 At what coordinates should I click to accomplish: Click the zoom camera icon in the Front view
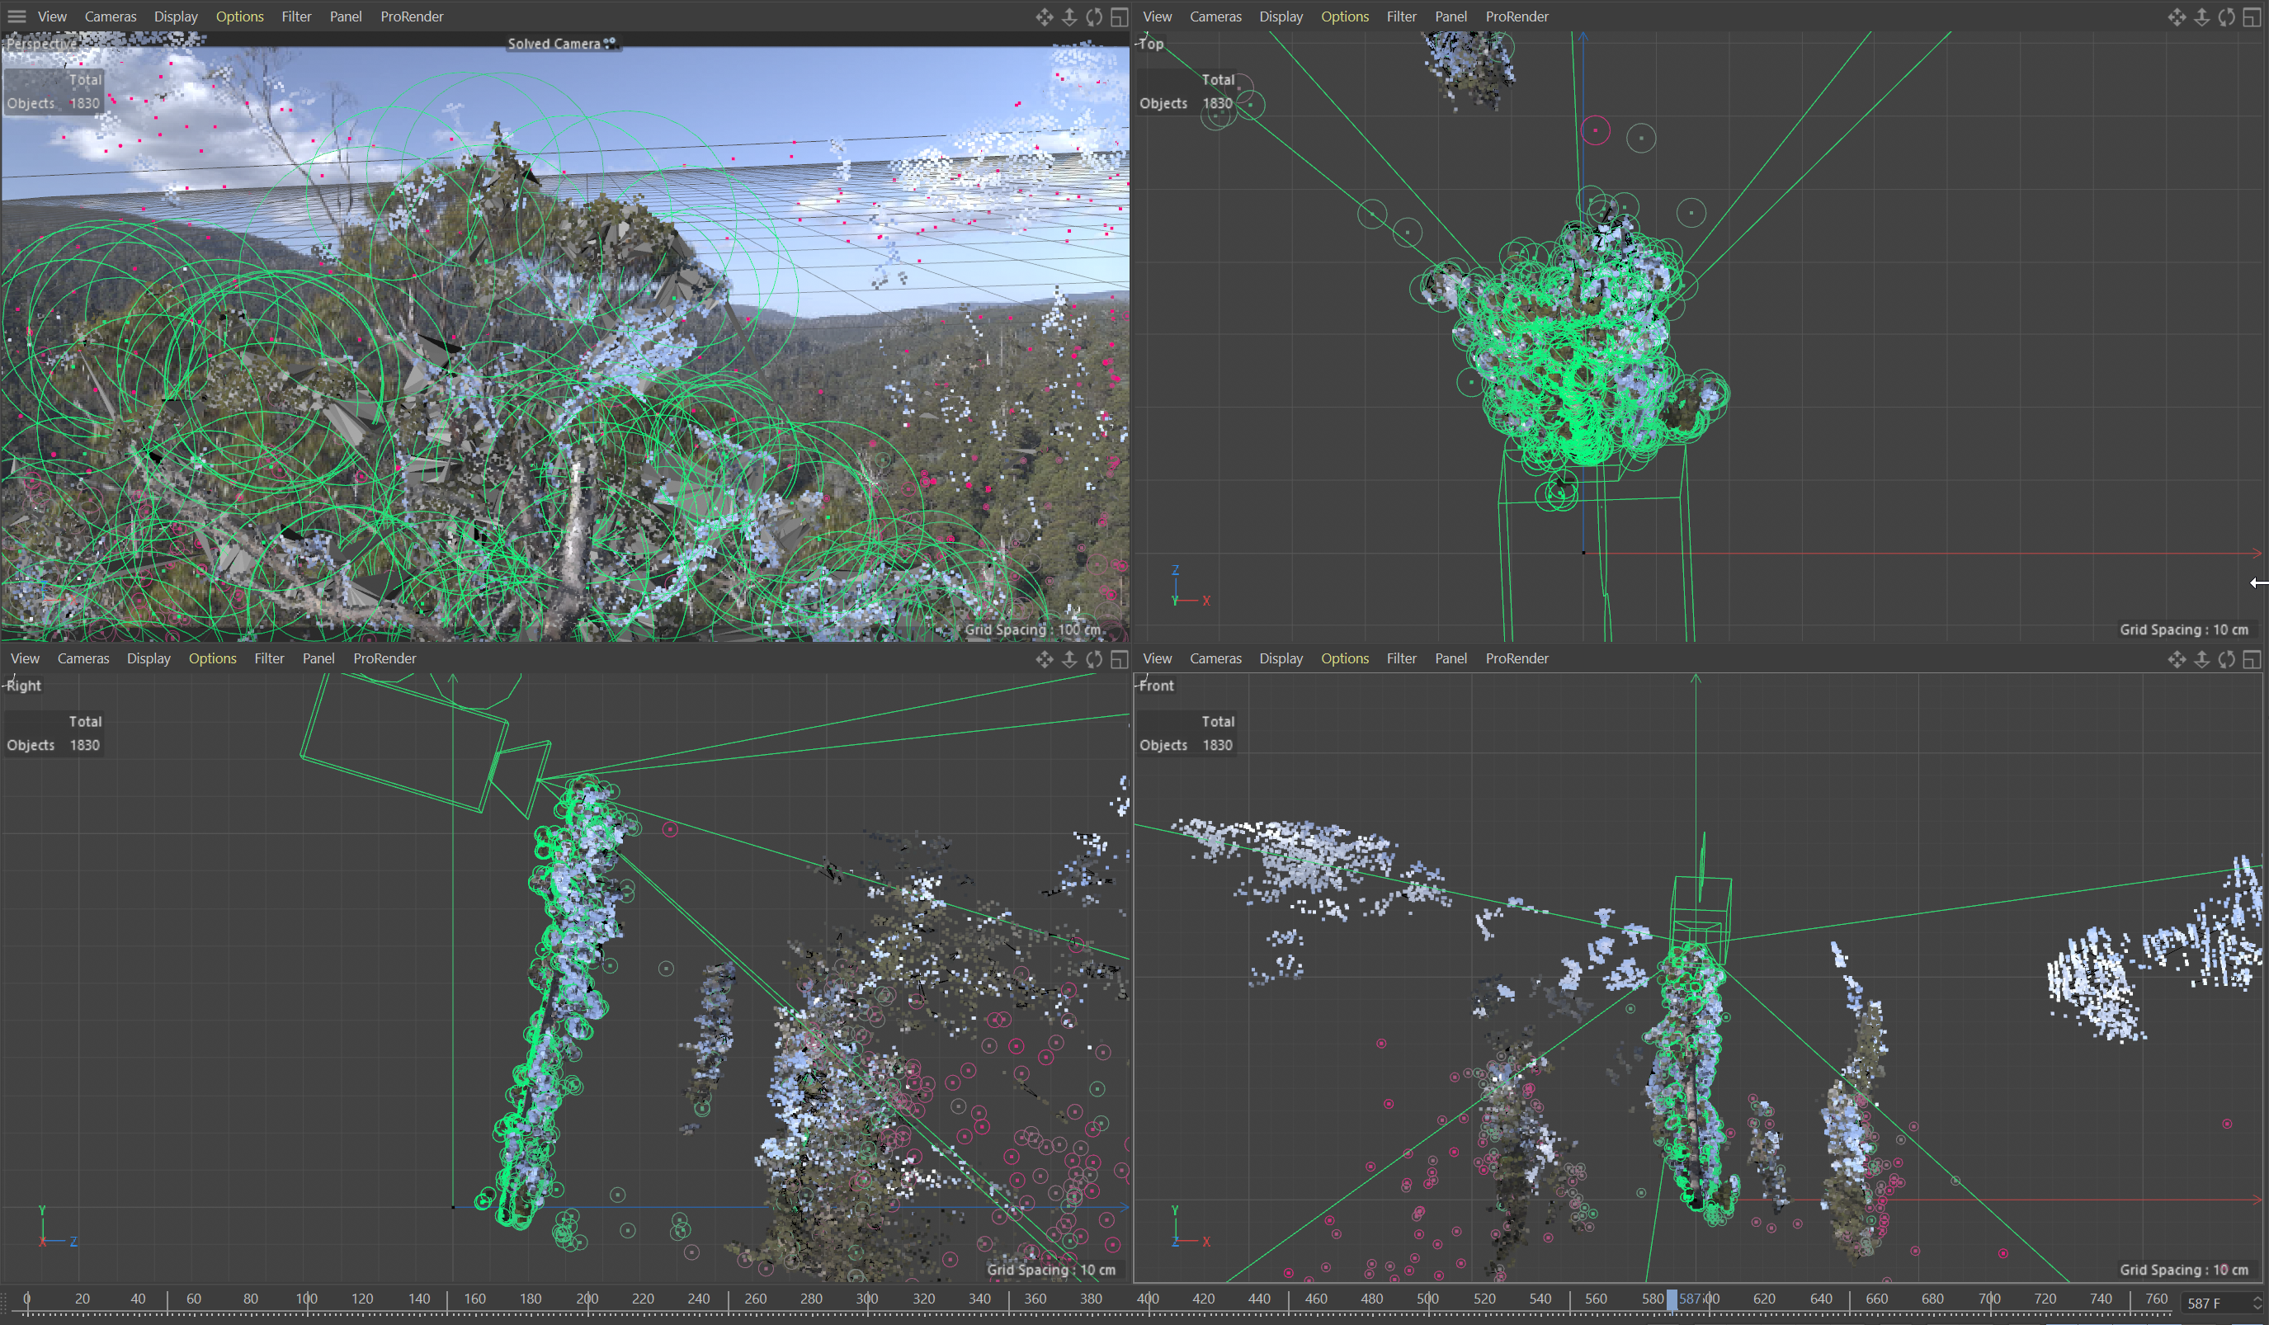pyautogui.click(x=2201, y=659)
